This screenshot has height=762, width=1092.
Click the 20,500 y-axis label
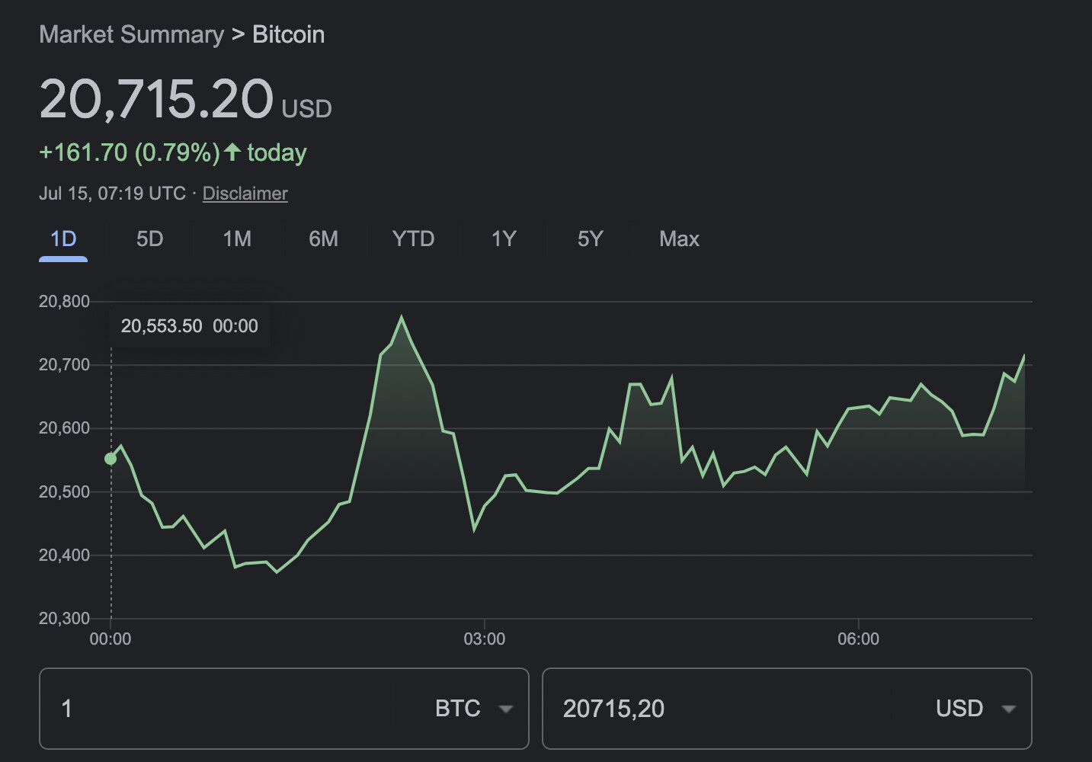64,491
